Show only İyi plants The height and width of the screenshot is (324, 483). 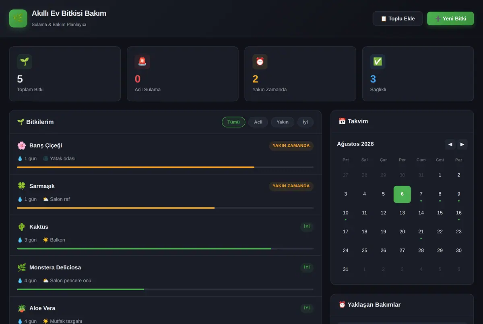point(305,122)
